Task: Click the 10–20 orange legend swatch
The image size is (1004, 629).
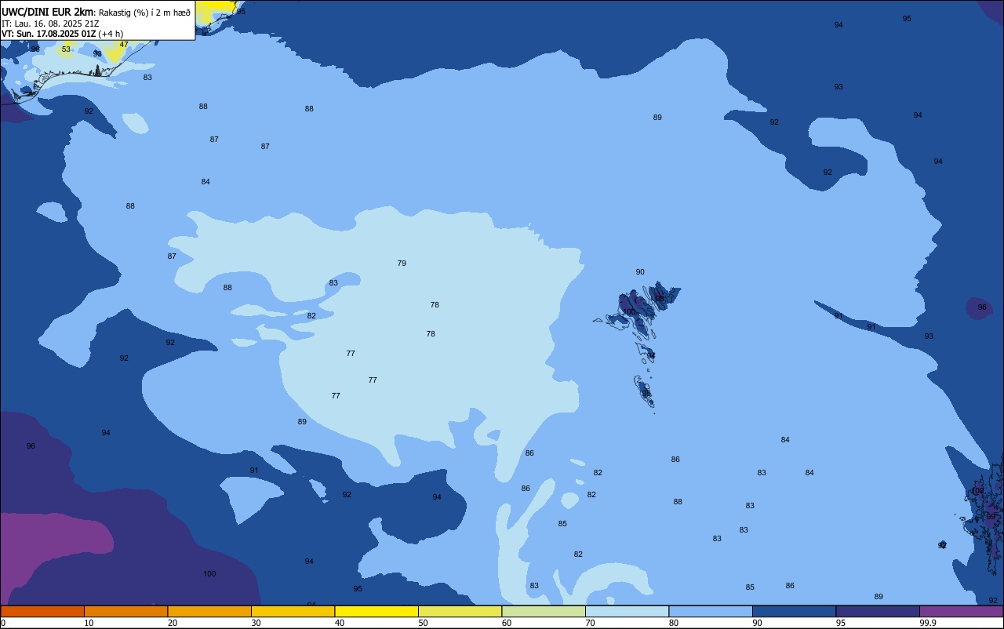Action: tap(126, 611)
